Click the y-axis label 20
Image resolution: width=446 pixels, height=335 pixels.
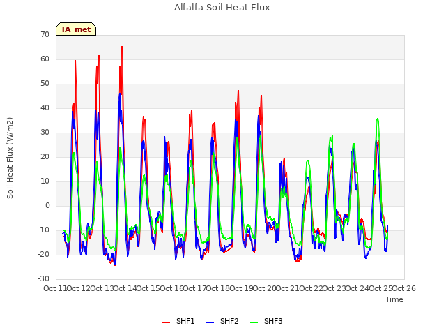coord(45,156)
